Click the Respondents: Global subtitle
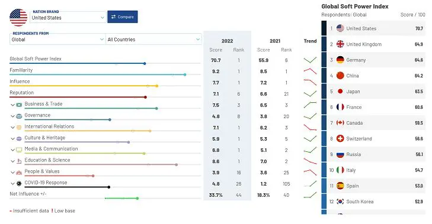This screenshot has height=224, width=432. click(x=344, y=15)
